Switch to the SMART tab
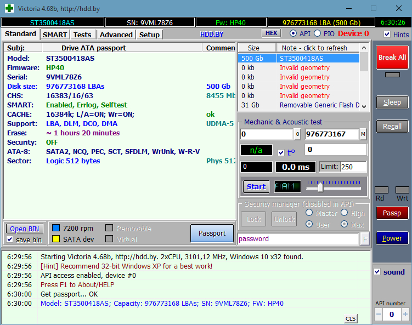 coord(55,35)
